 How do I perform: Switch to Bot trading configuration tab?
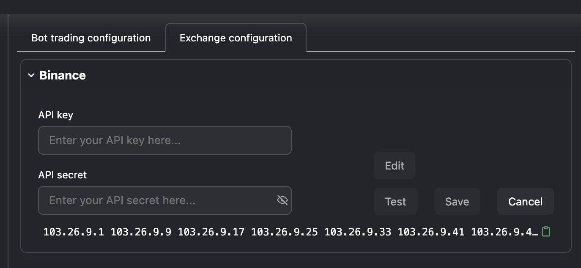pos(91,38)
